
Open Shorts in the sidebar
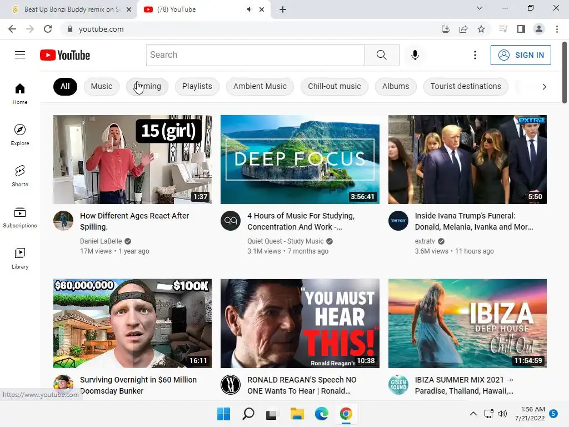click(x=20, y=176)
